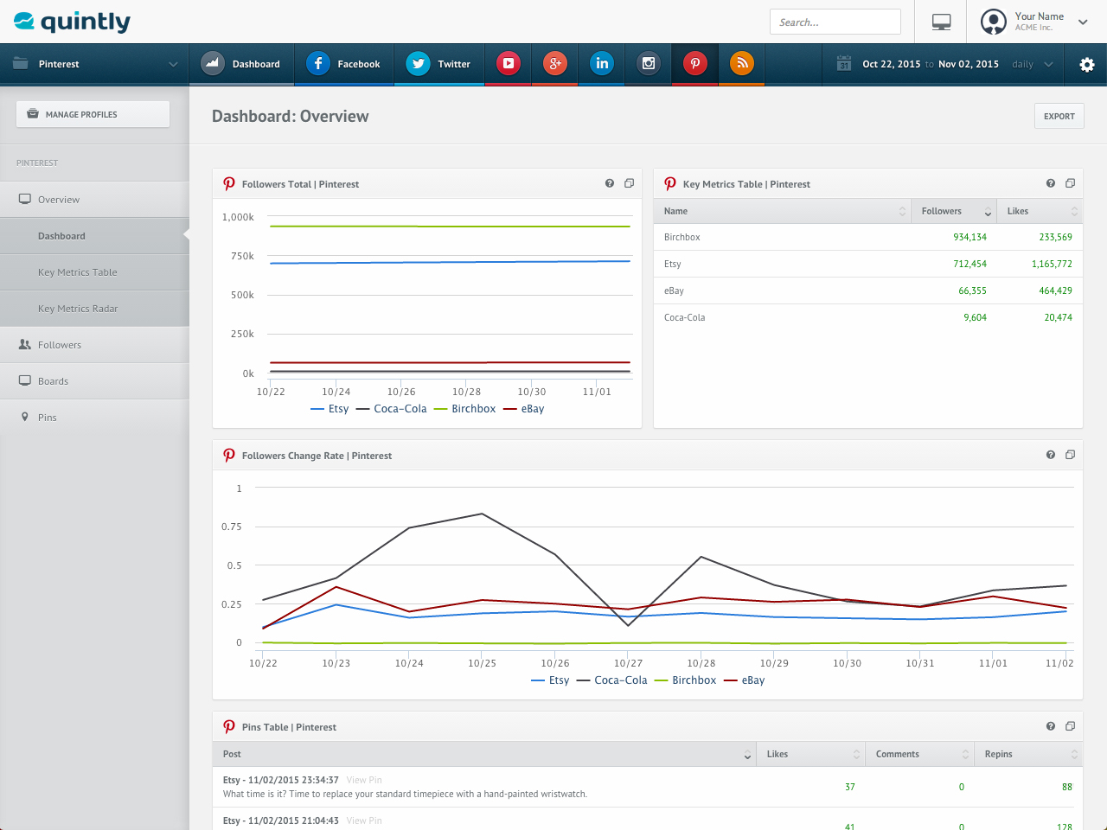The image size is (1107, 830).
Task: Open the Google+ network tab icon
Action: (555, 63)
